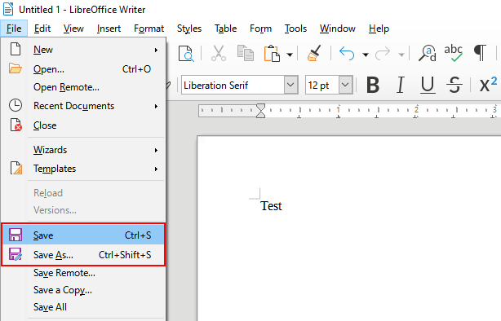The width and height of the screenshot is (501, 321).
Task: Select Save All menu entry
Action: (x=83, y=307)
